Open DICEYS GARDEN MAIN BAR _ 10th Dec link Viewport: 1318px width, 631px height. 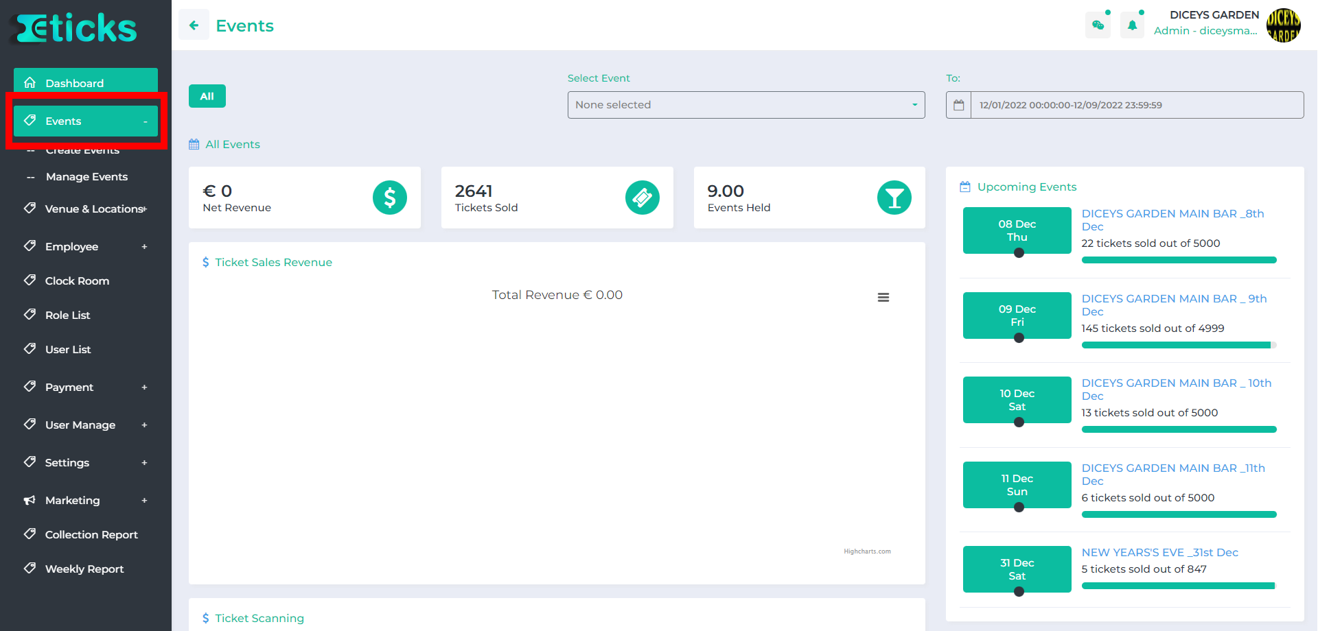click(x=1176, y=390)
